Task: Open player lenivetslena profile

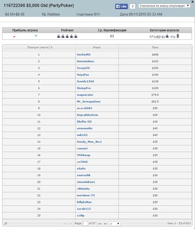Action: point(85,61)
